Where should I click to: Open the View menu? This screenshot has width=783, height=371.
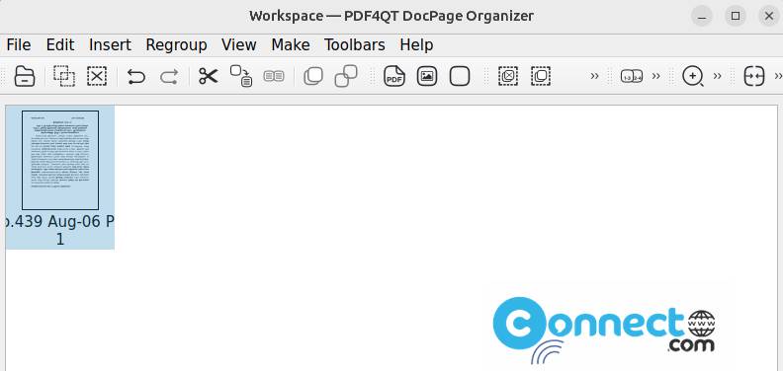coord(238,44)
